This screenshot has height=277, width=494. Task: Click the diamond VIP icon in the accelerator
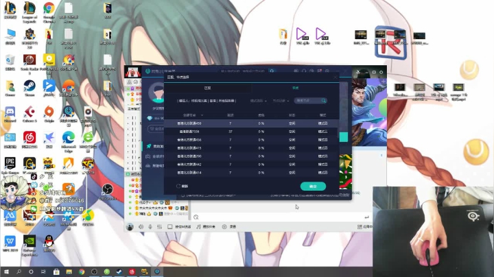click(x=150, y=118)
